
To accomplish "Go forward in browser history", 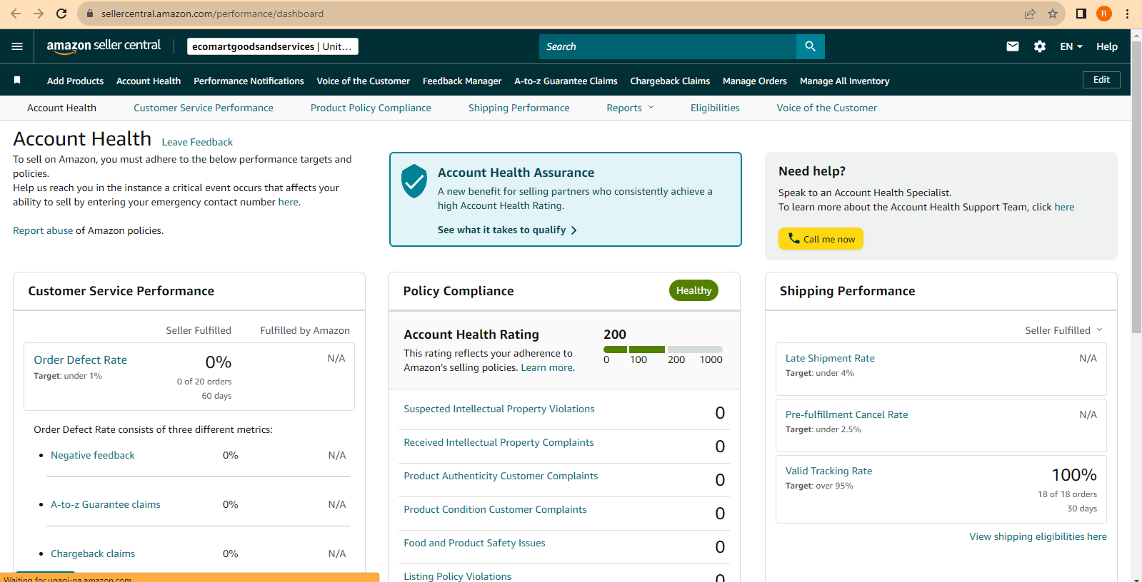I will (x=39, y=14).
